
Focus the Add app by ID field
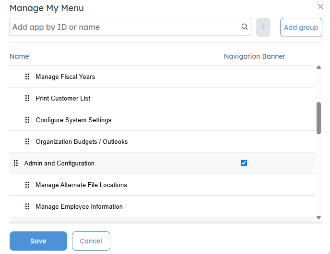click(x=125, y=27)
